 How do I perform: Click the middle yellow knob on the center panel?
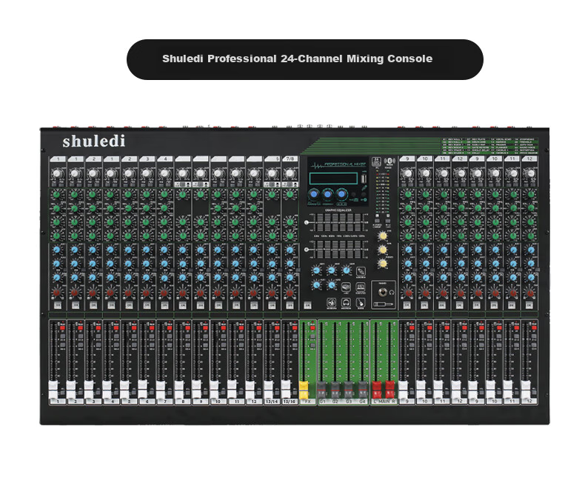(383, 250)
